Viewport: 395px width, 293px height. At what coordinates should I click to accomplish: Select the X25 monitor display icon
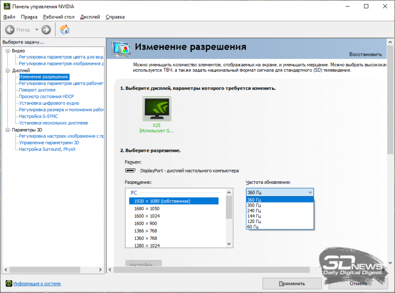click(x=157, y=109)
